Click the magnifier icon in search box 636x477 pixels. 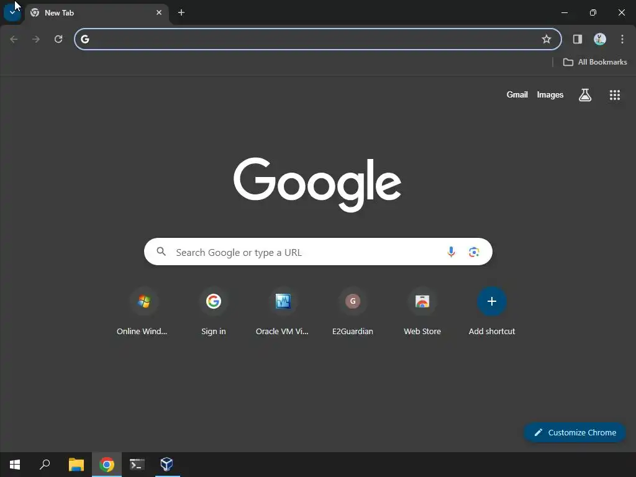click(161, 252)
